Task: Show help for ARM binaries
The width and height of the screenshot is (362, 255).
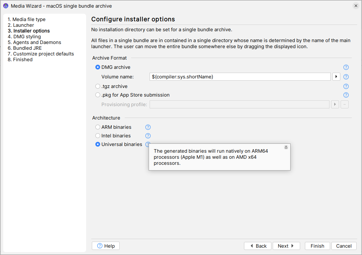Action: tap(148, 127)
